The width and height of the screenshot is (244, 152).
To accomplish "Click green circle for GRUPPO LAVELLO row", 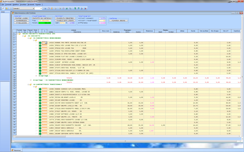I will [x=40, y=106].
